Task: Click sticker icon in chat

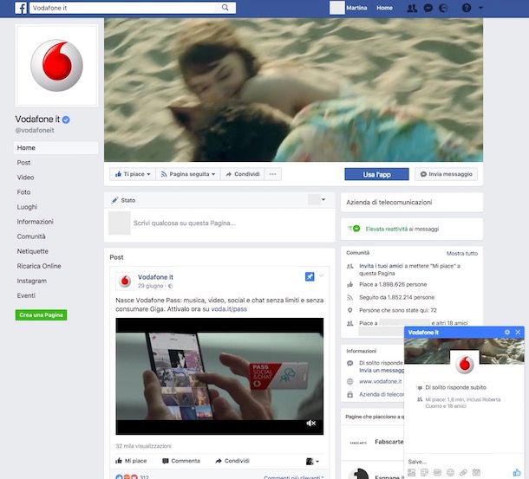Action: click(424, 473)
